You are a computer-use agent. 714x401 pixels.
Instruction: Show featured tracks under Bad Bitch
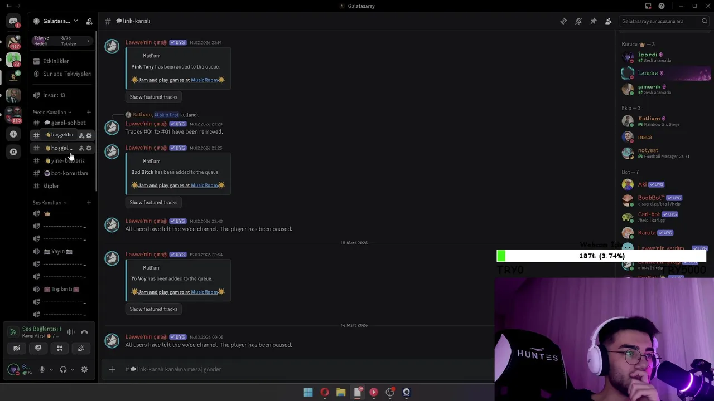pos(153,202)
